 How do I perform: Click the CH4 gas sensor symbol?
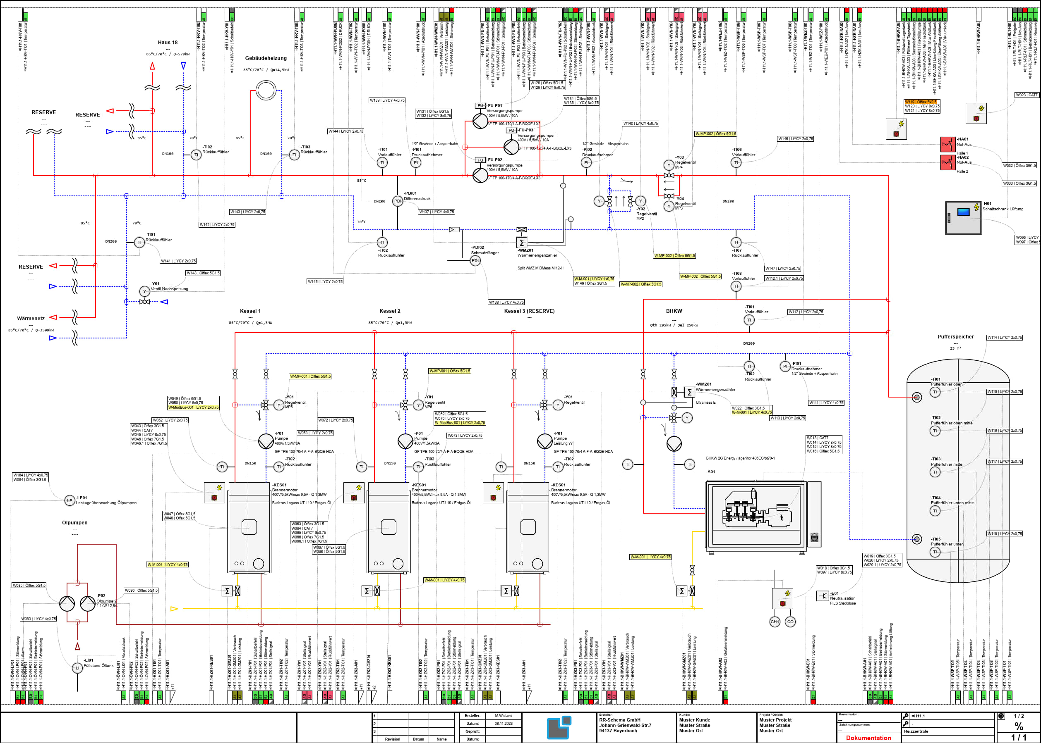coord(775,622)
